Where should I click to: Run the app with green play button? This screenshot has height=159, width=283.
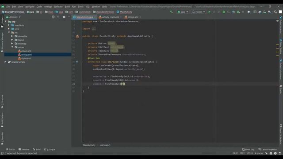pos(209,12)
